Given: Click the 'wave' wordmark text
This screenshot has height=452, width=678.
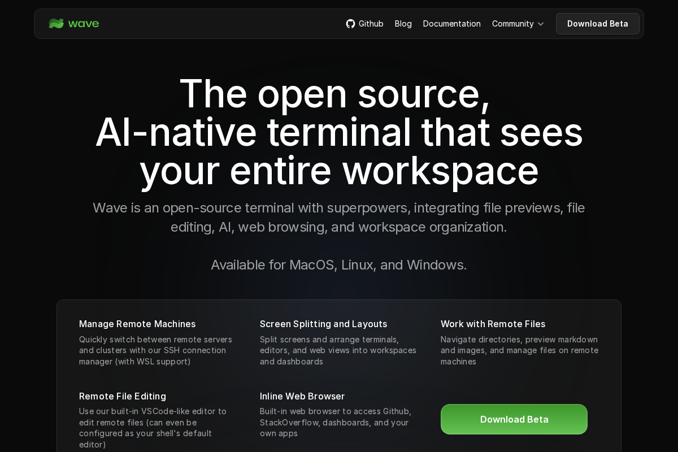Looking at the screenshot, I should pos(84,24).
